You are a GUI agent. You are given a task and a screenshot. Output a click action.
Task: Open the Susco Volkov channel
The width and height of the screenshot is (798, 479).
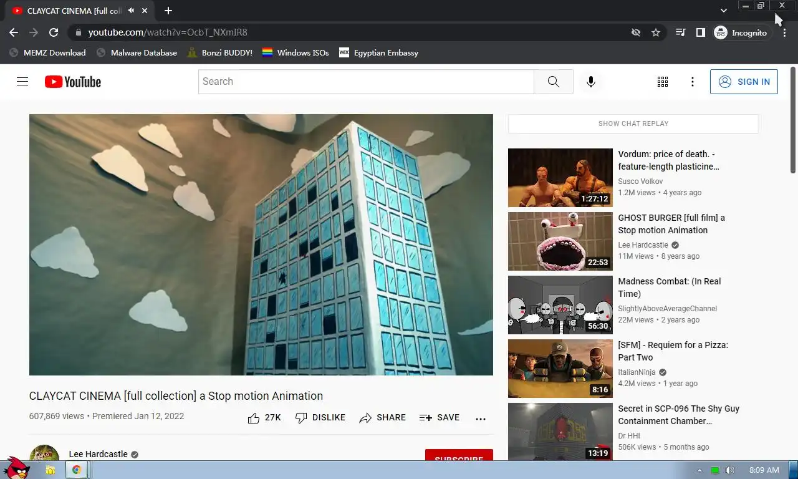(x=640, y=181)
